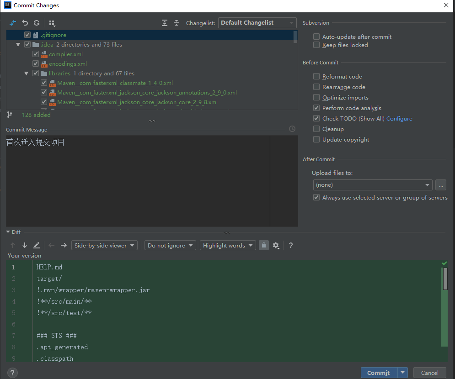The height and width of the screenshot is (379, 455).
Task: Enable Update copyright checkbox
Action: (x=316, y=139)
